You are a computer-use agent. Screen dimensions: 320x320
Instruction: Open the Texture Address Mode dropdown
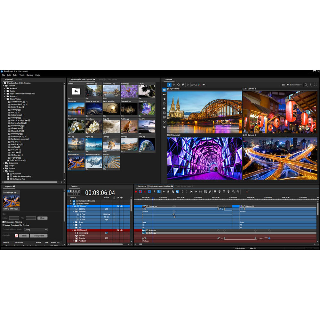click(x=36, y=230)
